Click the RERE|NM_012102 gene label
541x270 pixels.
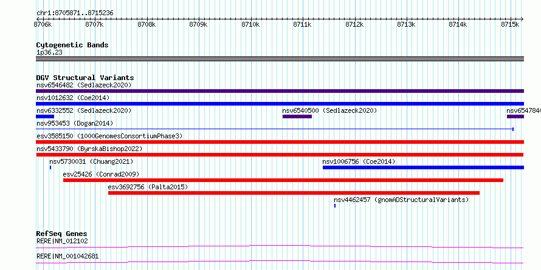click(62, 241)
